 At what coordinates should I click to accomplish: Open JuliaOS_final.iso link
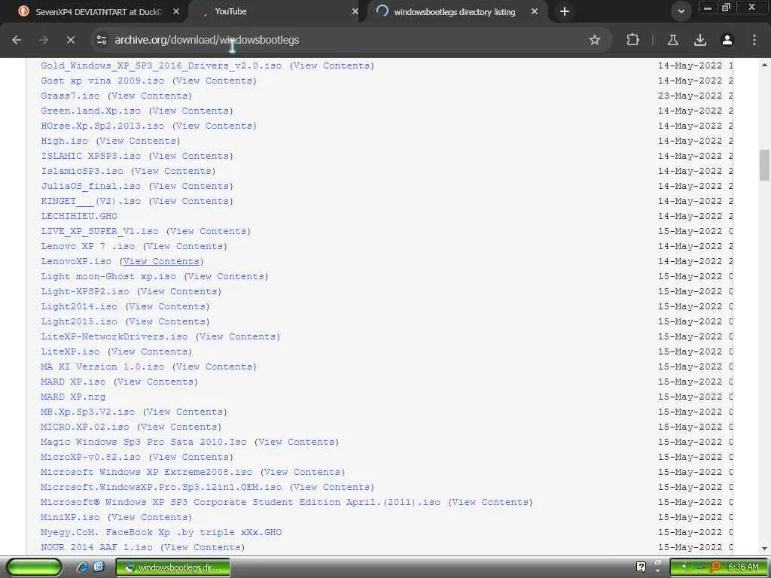(90, 187)
